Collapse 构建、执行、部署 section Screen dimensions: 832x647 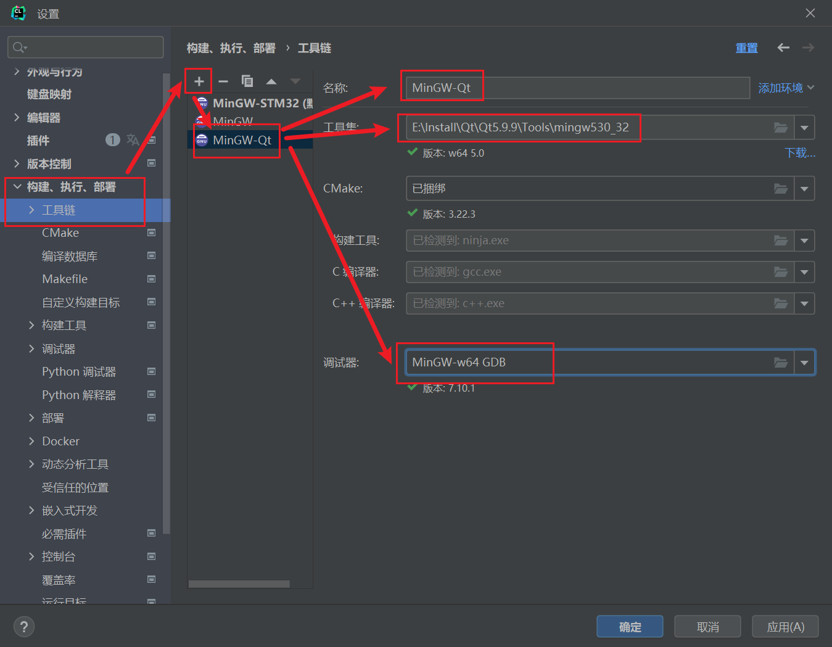point(17,186)
